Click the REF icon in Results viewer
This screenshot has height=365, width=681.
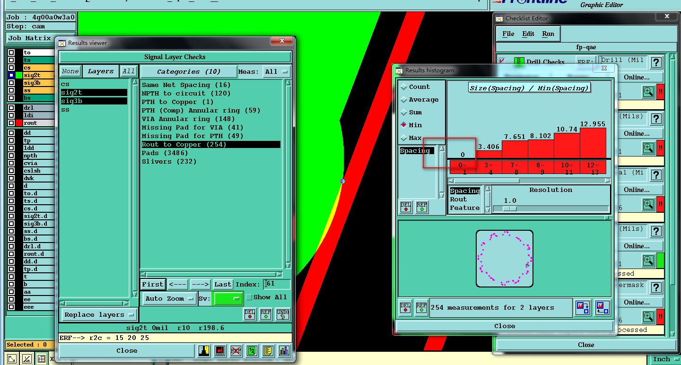[266, 314]
